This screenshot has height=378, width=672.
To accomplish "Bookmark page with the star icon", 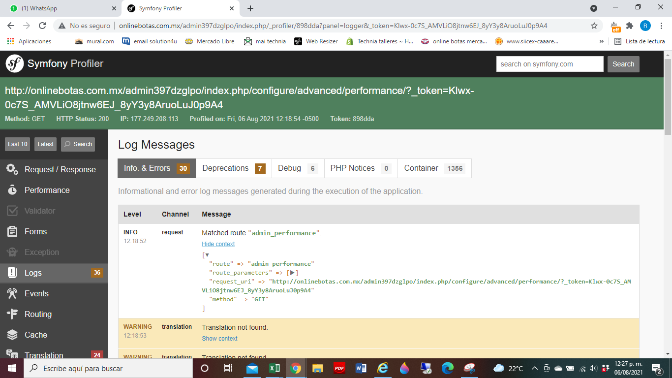I will 594,26.
